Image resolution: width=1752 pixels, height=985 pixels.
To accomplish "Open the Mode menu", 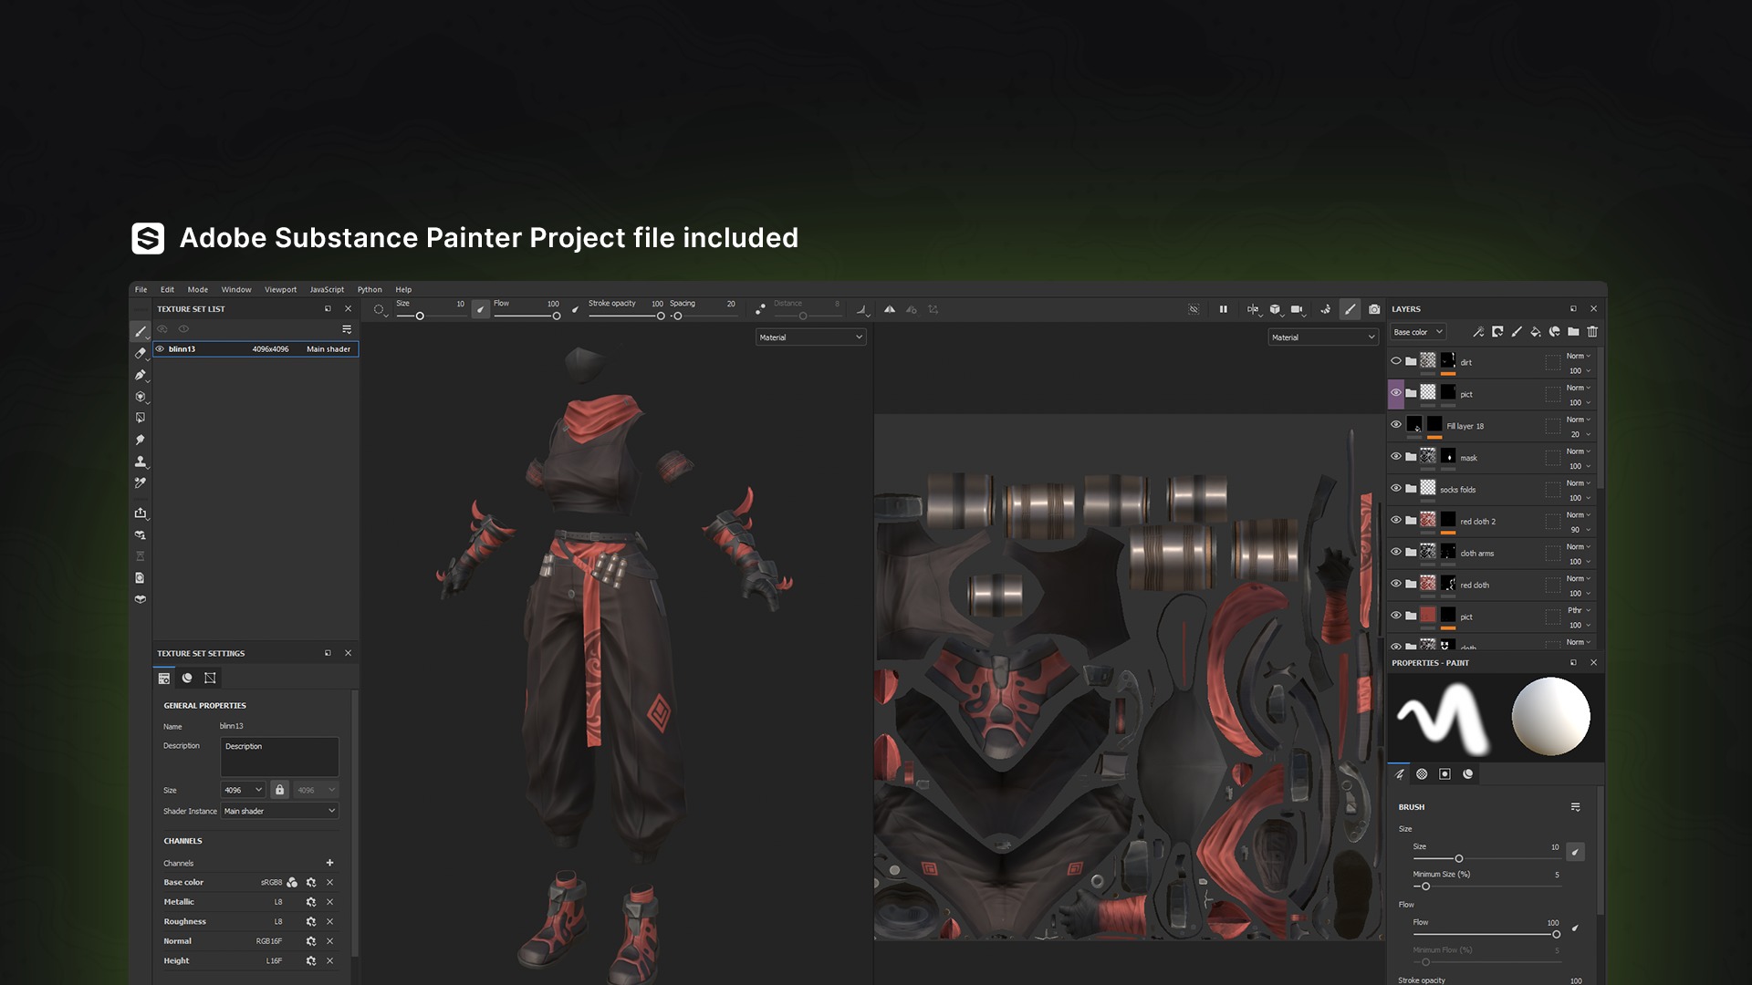I will point(198,289).
